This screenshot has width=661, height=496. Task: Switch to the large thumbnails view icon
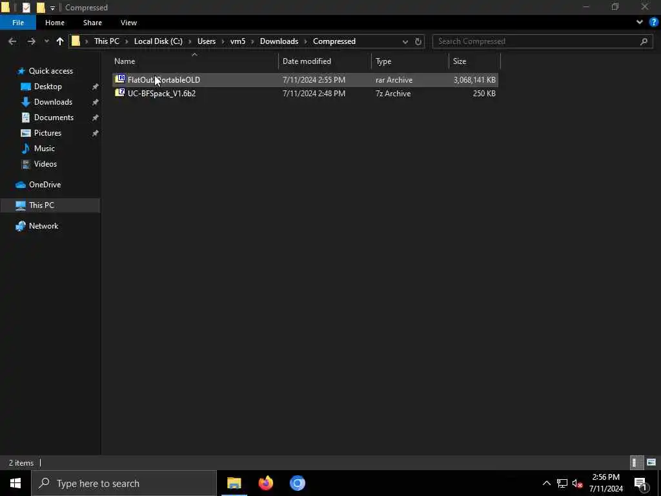651,462
